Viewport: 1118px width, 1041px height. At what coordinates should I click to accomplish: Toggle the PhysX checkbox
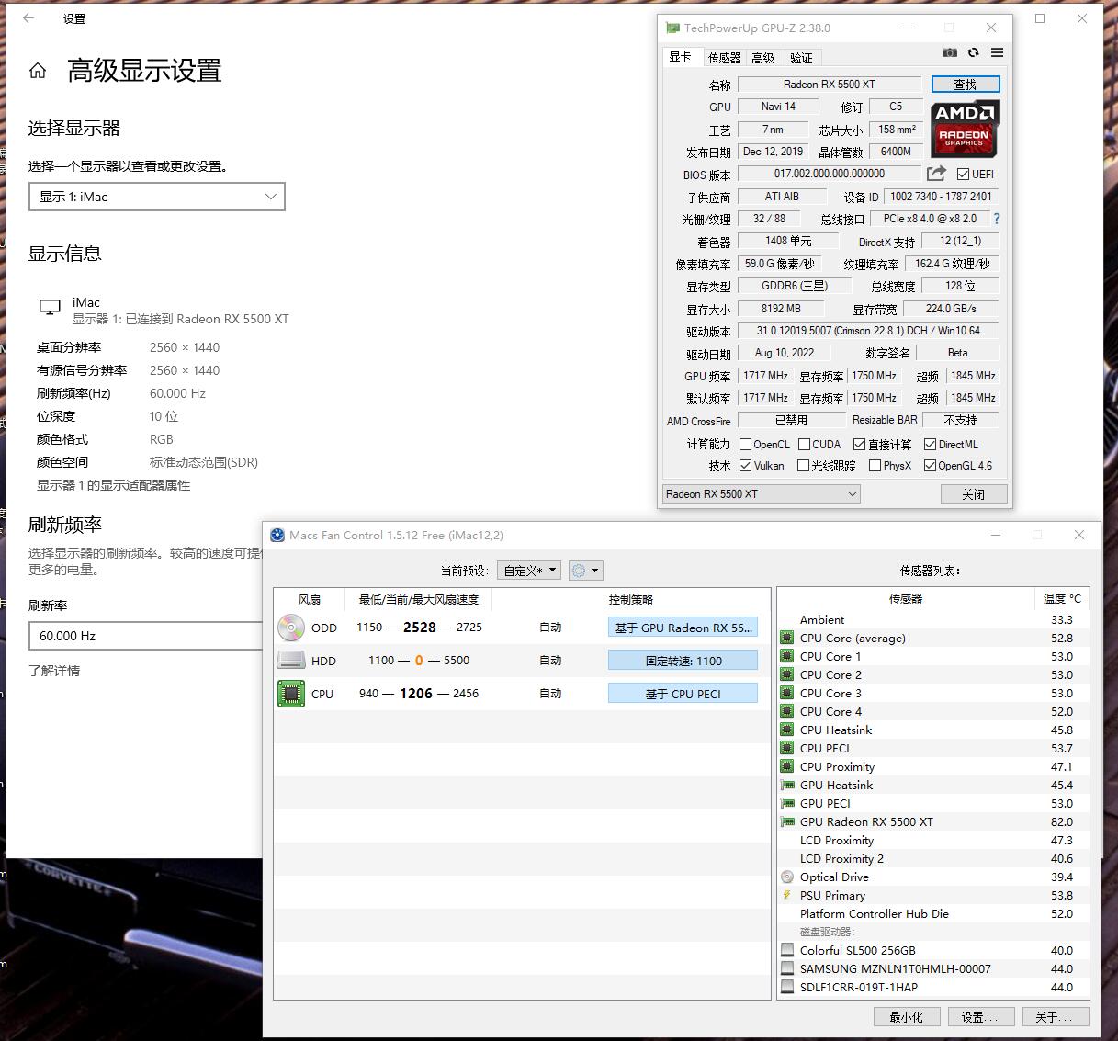875,466
